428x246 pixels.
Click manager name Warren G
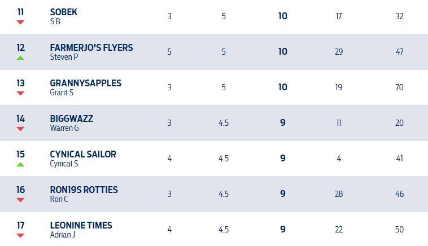pyautogui.click(x=64, y=128)
